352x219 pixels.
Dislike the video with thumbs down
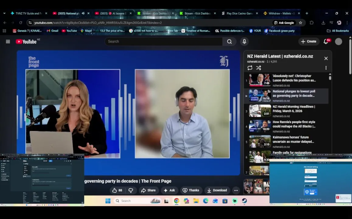131,190
